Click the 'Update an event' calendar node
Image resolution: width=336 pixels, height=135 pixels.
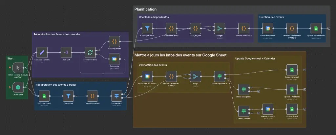(268, 109)
